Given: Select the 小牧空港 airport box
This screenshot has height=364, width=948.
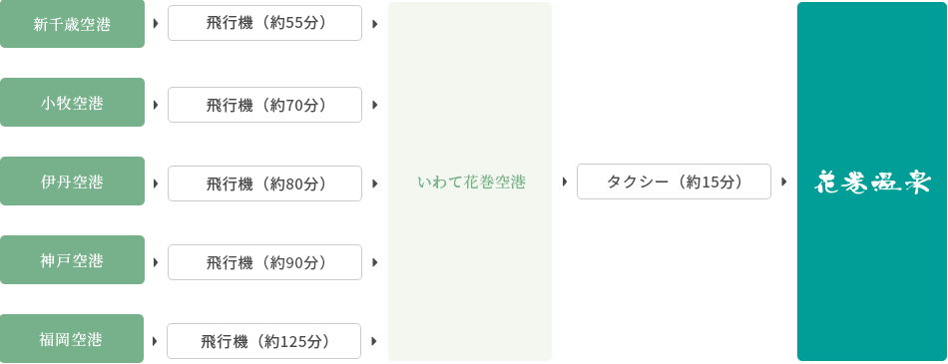Looking at the screenshot, I should (72, 102).
